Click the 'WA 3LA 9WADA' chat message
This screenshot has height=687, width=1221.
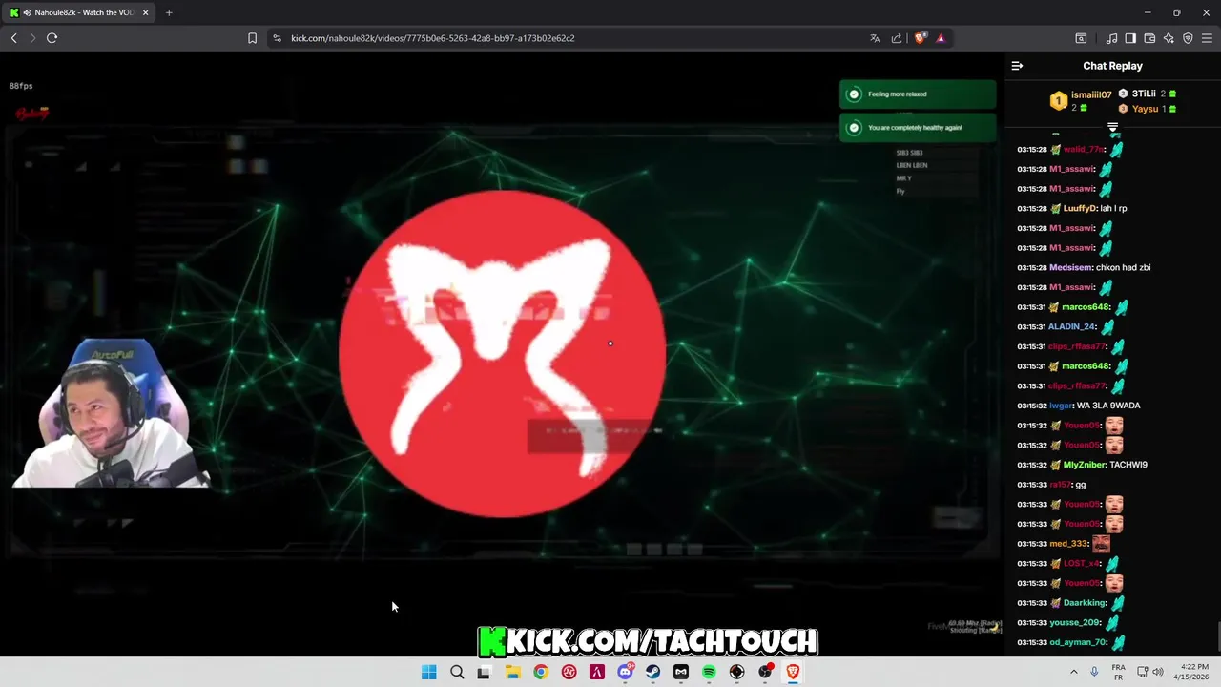click(1108, 406)
